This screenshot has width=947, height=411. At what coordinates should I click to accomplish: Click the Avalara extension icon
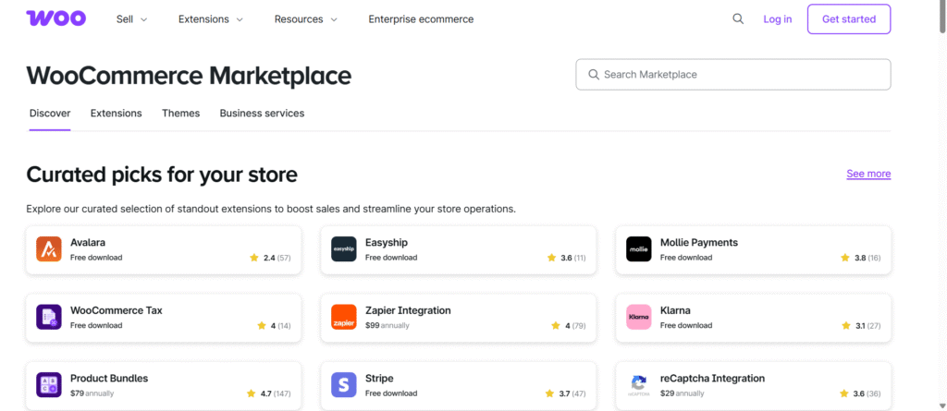[49, 249]
